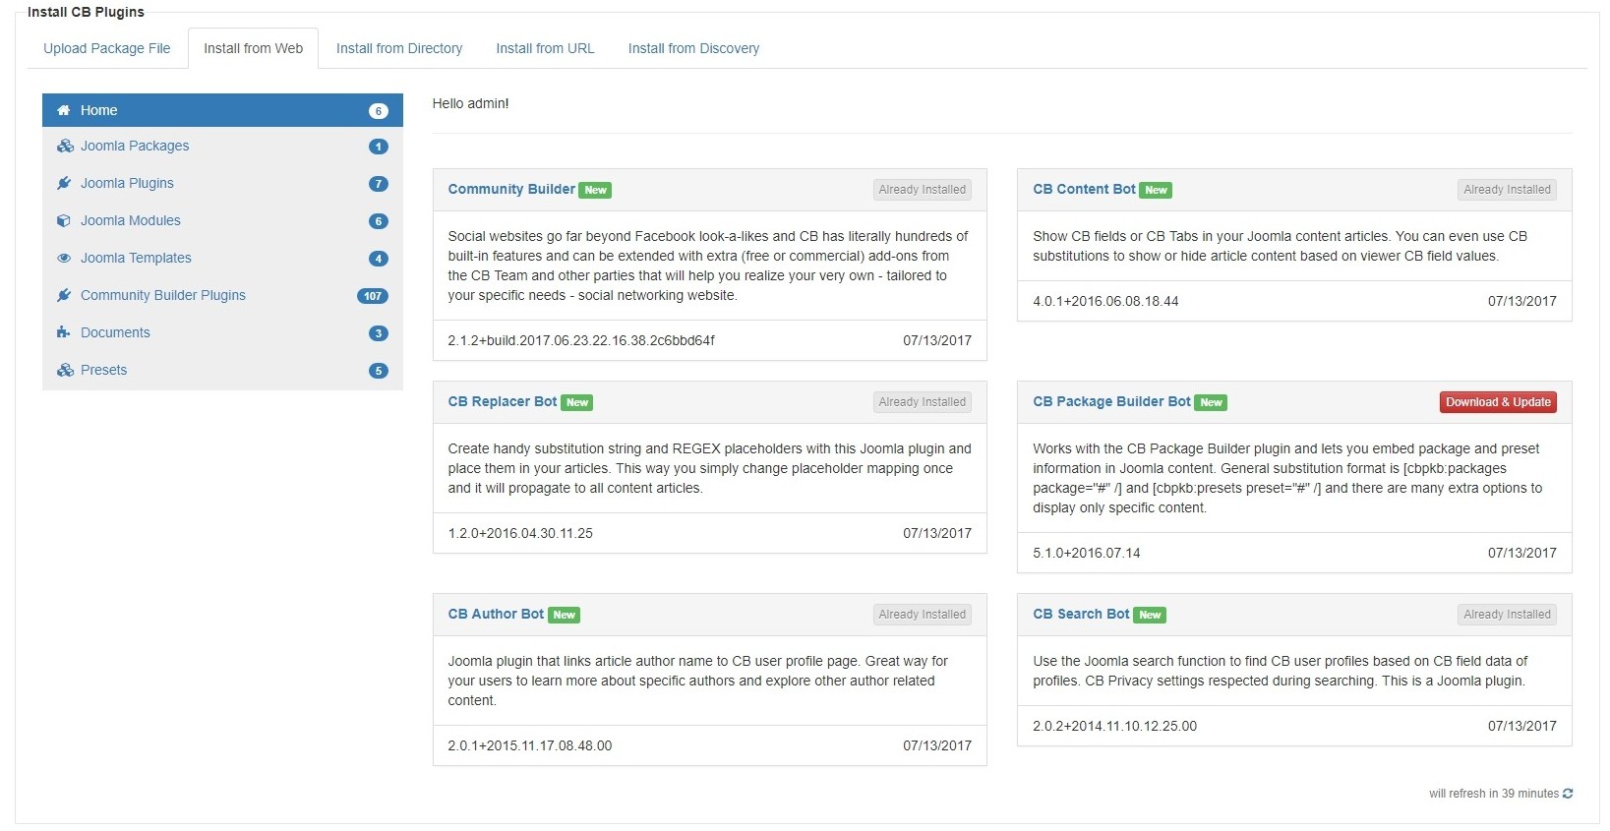Click version text 2.1.2+build.2017.06.23.22.16.38.2c6bbd64f
Image resolution: width=1610 pixels, height=831 pixels.
point(581,340)
